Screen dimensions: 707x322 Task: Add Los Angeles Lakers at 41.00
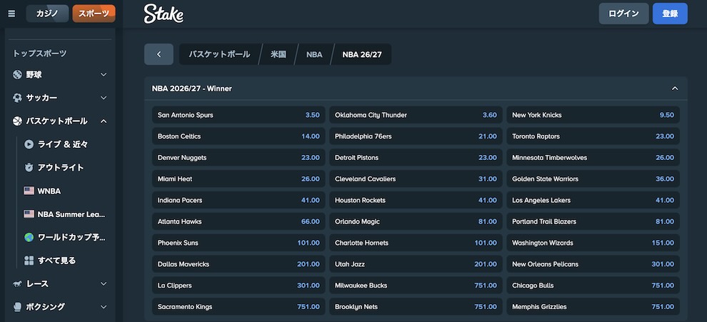pyautogui.click(x=593, y=200)
